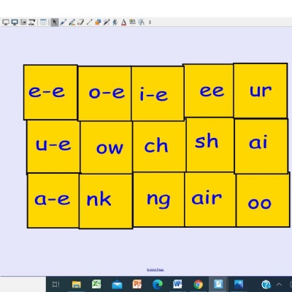This screenshot has width=292, height=292.
Task: Insert a table using the table icon
Action: (x=43, y=22)
